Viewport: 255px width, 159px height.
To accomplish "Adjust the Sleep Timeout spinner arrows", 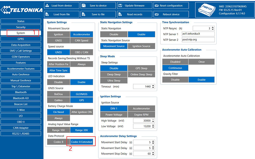I will [153, 87].
